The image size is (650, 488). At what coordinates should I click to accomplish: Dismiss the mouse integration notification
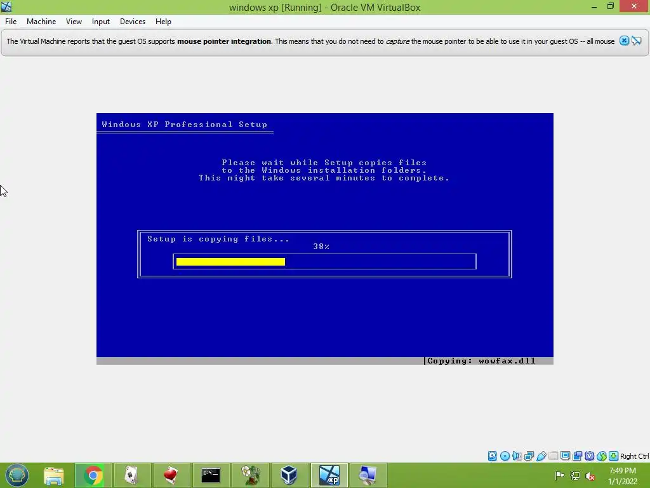point(624,41)
